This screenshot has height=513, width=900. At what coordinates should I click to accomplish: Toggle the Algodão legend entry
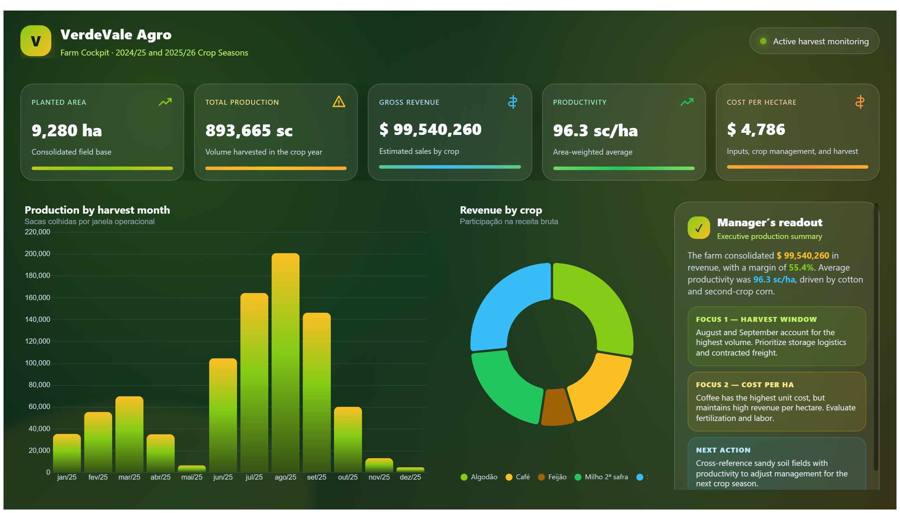point(479,477)
